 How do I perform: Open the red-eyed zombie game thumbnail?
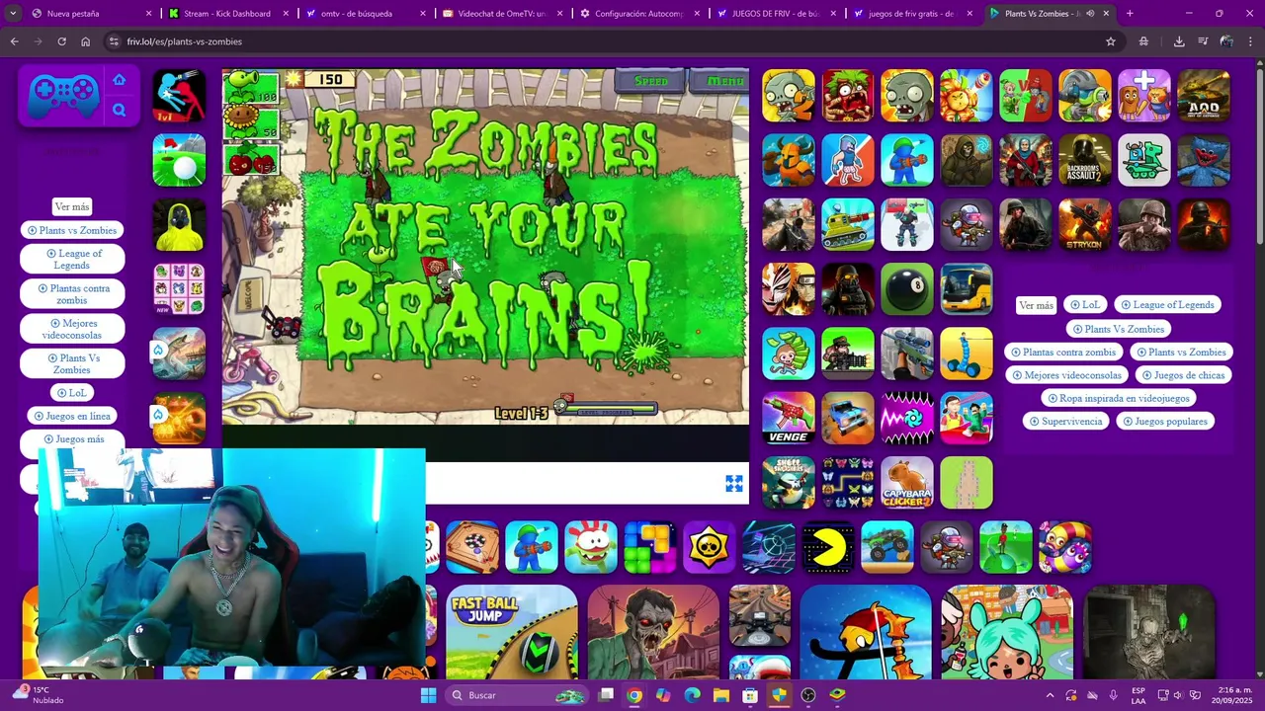point(653,633)
